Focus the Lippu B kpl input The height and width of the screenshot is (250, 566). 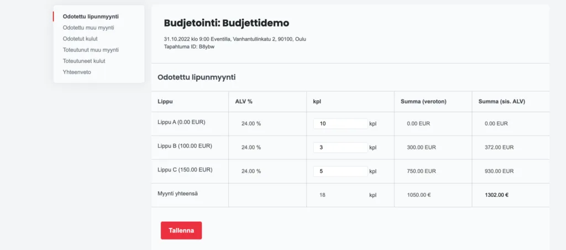pyautogui.click(x=340, y=148)
